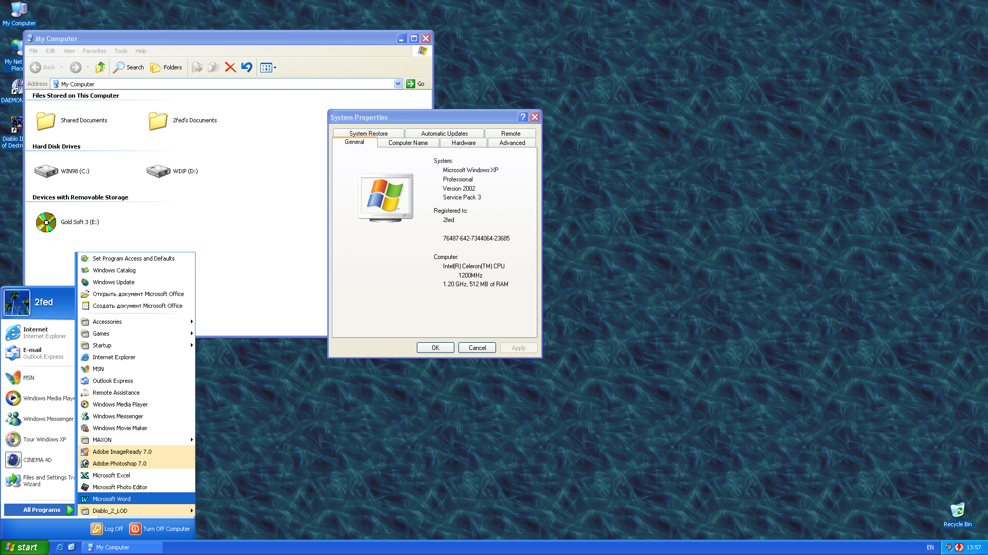Click the Go button next to address
The image size is (988, 555).
point(416,84)
